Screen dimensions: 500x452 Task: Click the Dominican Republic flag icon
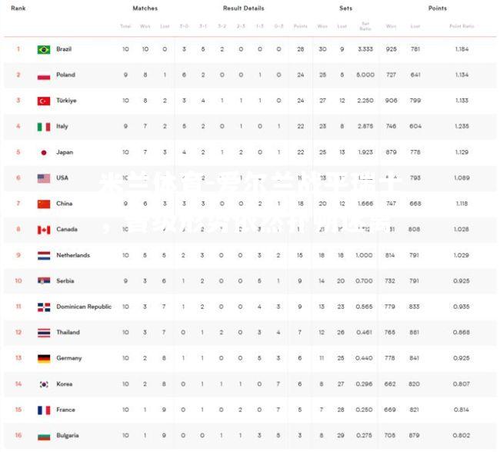click(x=44, y=307)
